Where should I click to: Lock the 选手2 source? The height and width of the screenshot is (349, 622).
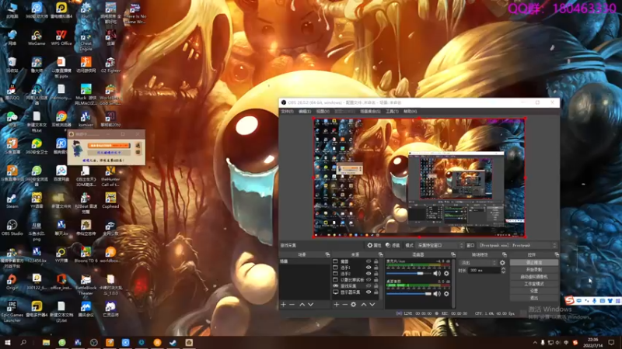pos(376,274)
